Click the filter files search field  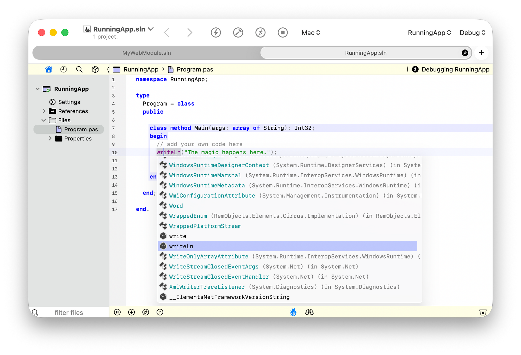69,313
